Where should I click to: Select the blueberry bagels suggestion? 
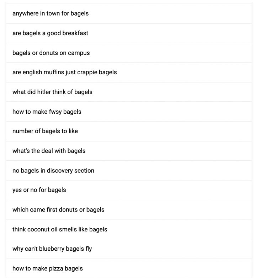(52, 249)
